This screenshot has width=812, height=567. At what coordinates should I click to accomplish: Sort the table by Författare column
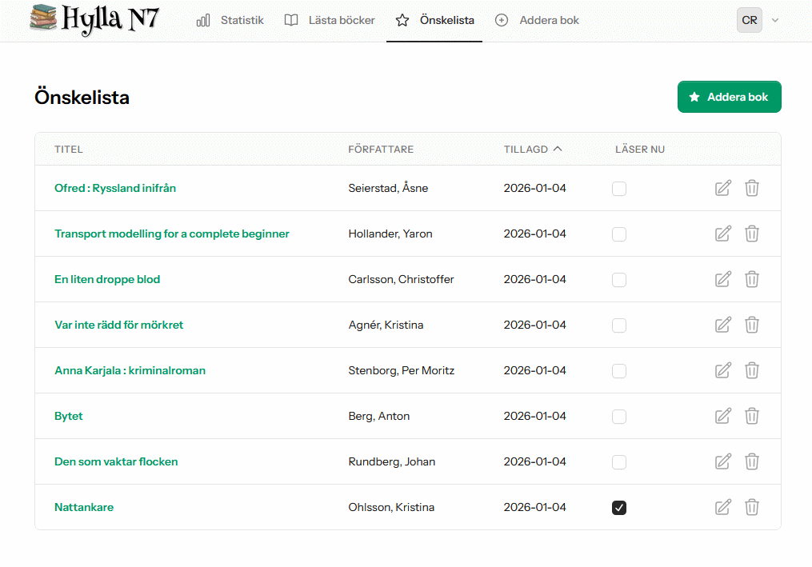click(381, 150)
